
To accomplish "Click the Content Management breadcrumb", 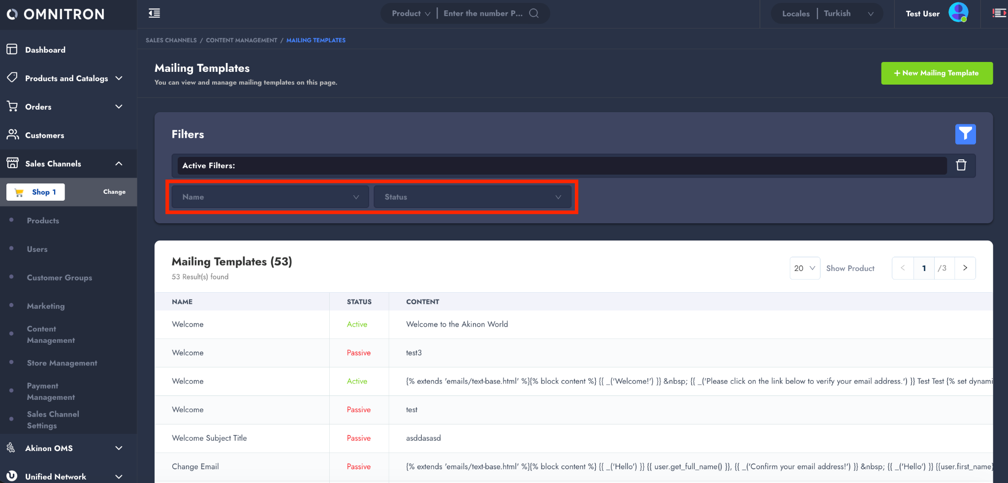I will coord(241,40).
